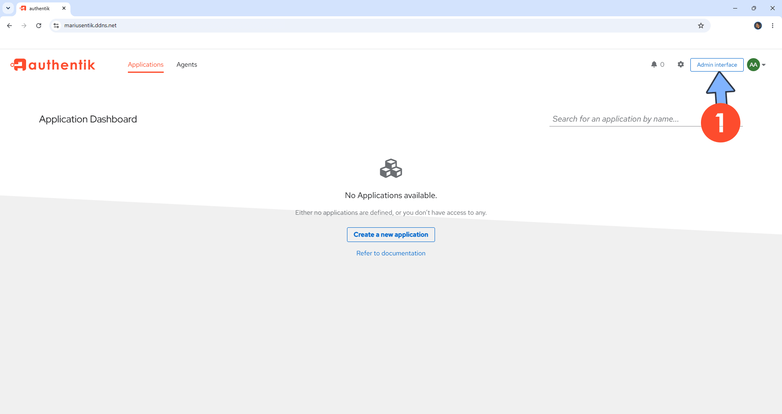
Task: Go back with browser back arrow
Action: [9, 26]
